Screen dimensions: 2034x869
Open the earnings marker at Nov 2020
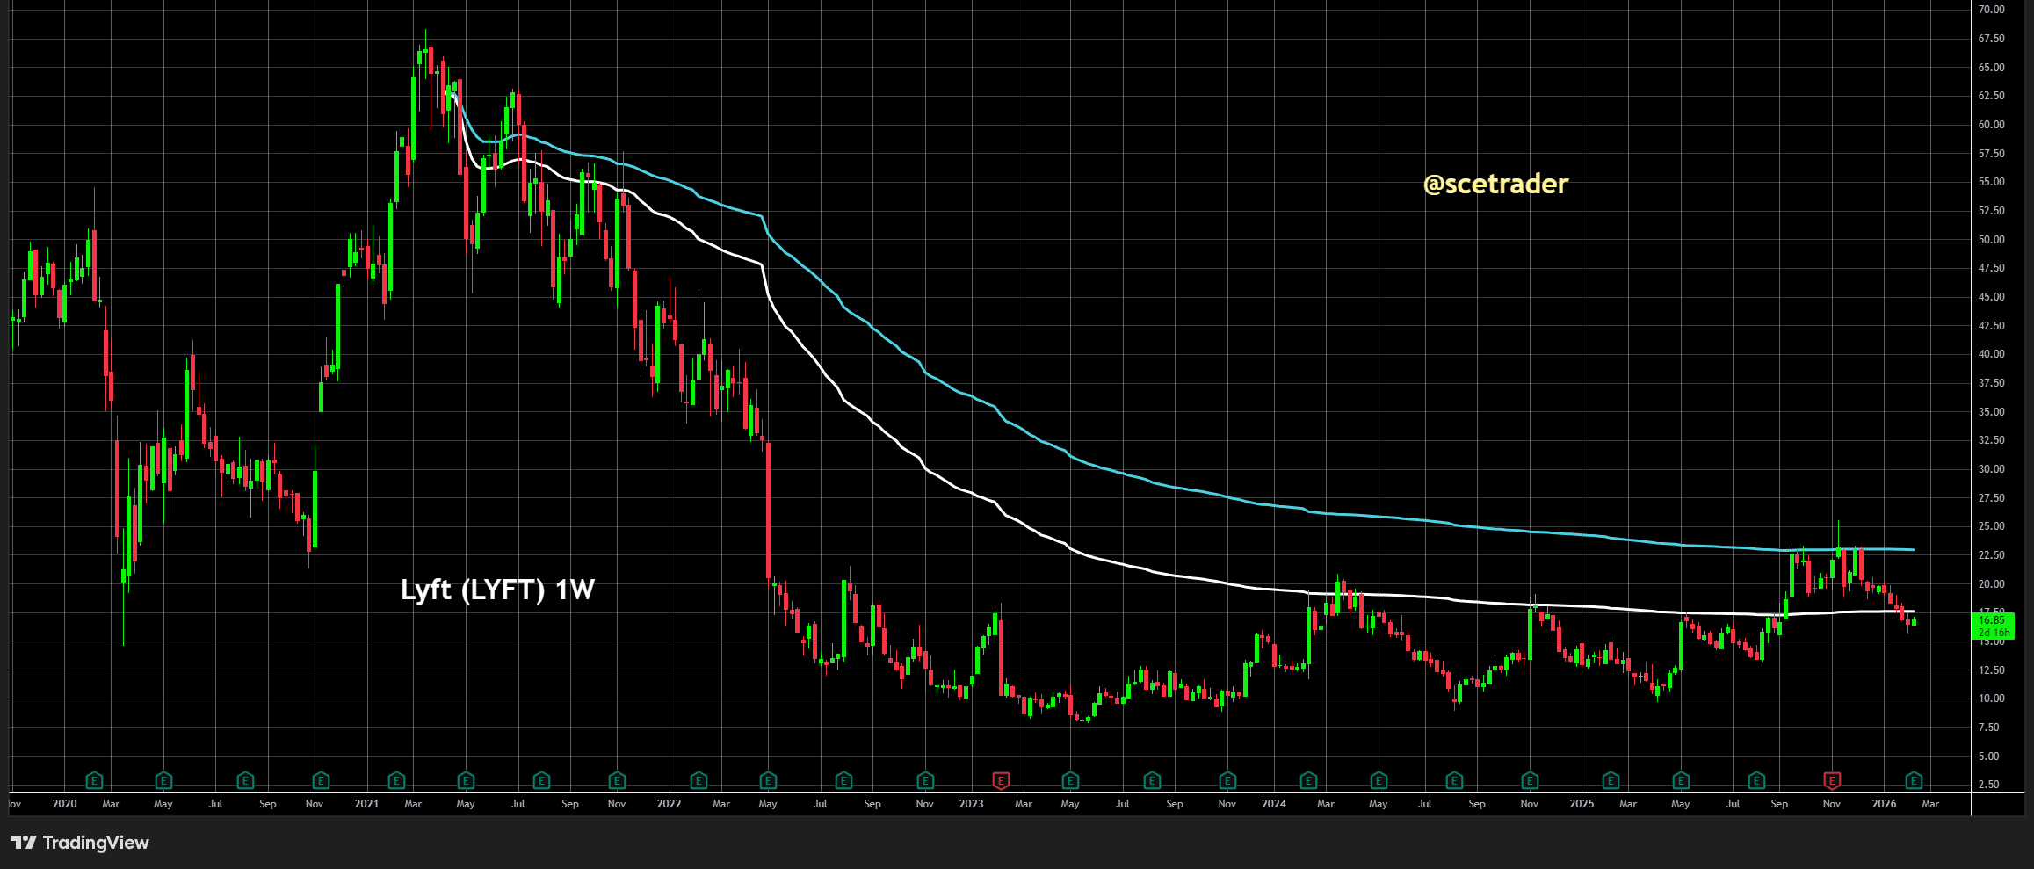click(x=321, y=780)
